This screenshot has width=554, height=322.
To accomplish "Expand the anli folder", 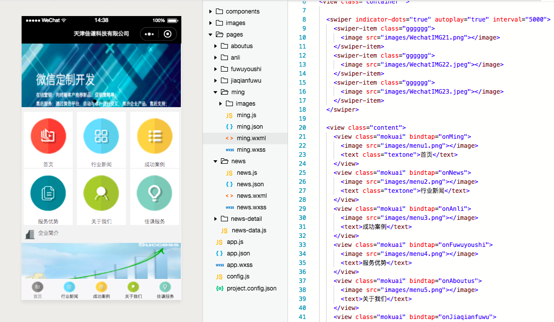I will pyautogui.click(x=215, y=58).
